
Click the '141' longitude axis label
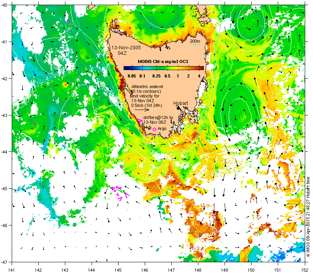point(12,270)
